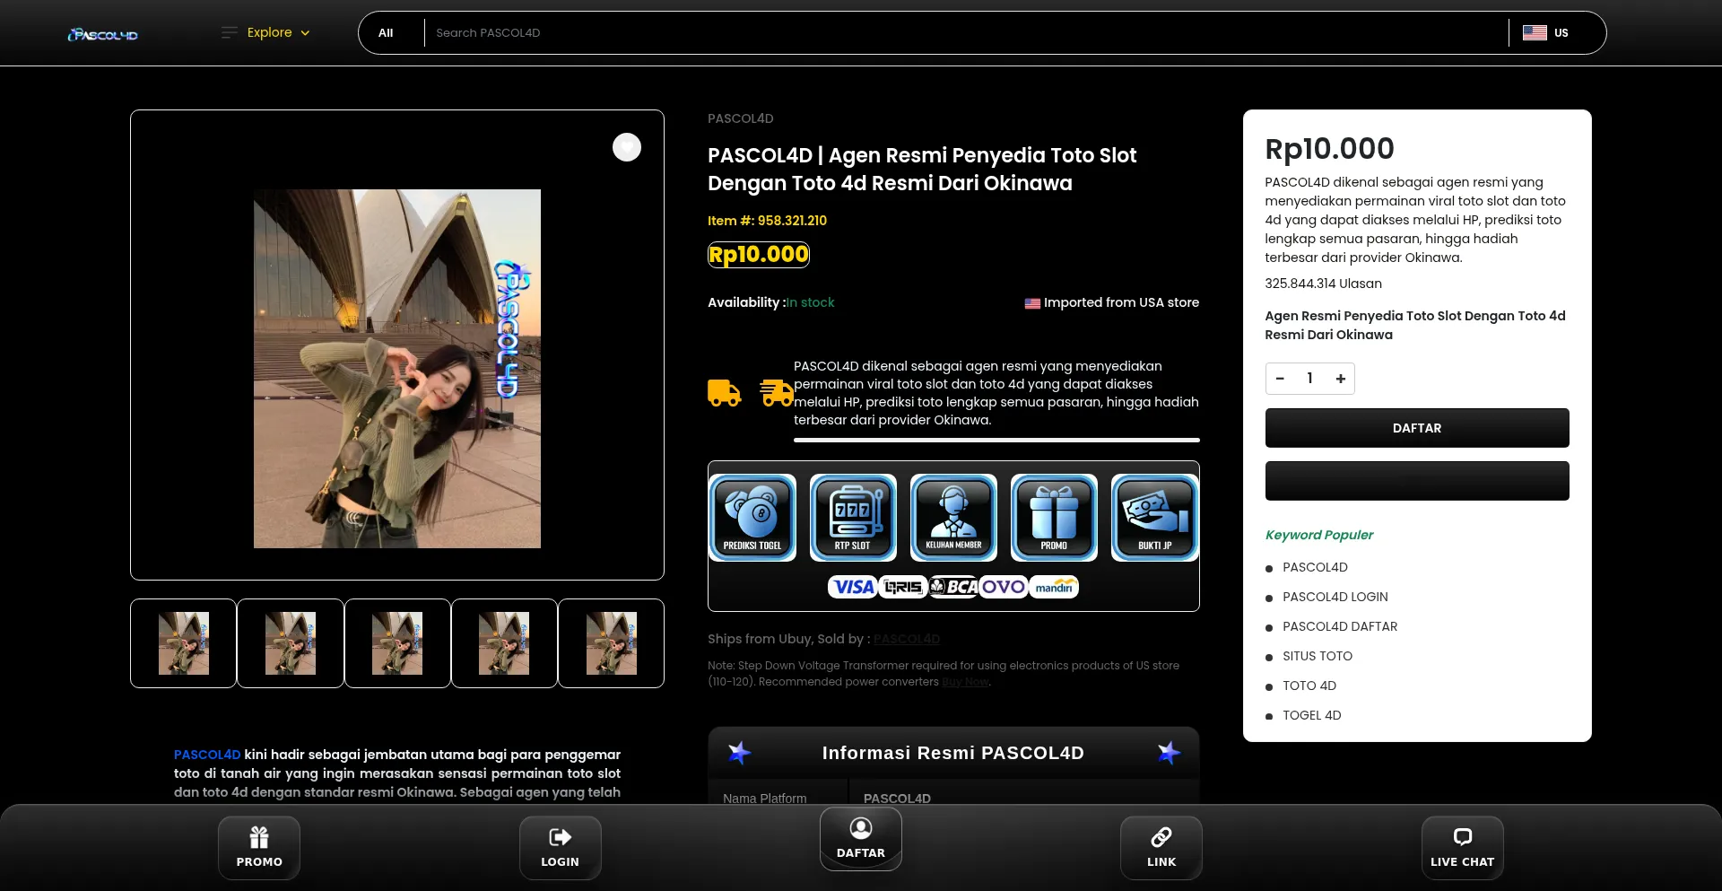Click the PASCOL4D seller link
Screen dimensions: 1722x891
tap(907, 639)
